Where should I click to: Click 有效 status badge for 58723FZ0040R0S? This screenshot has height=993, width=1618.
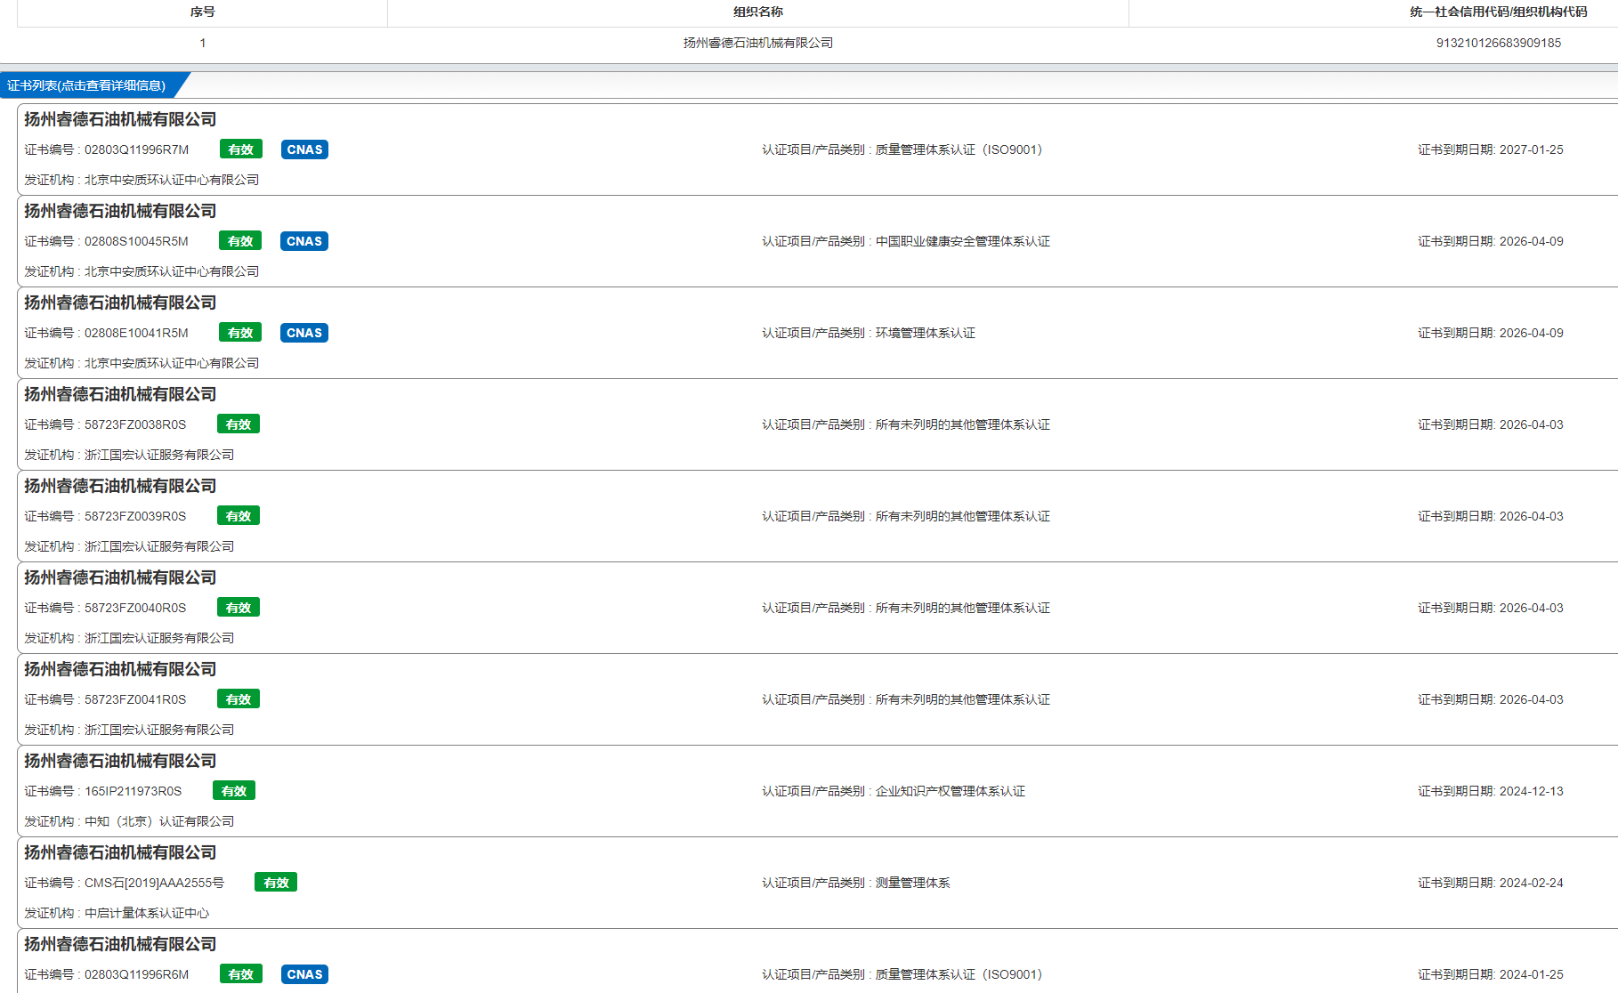pos(239,608)
